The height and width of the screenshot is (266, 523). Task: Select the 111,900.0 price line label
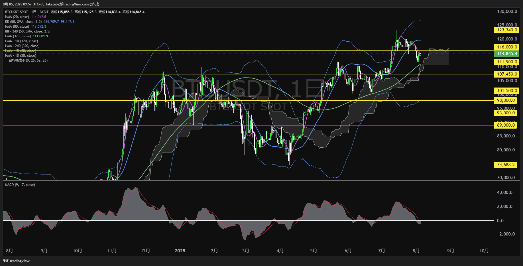pyautogui.click(x=507, y=62)
